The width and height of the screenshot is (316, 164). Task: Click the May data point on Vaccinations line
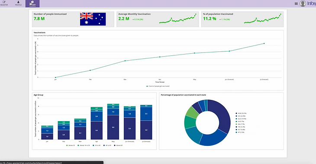pos(194,53)
